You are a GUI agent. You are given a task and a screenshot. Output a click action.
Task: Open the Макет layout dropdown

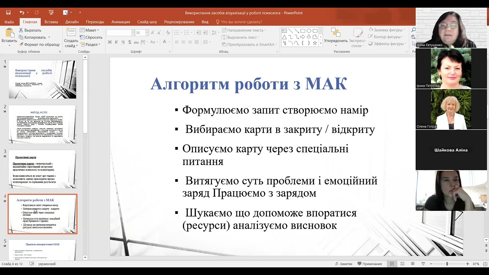click(89, 30)
